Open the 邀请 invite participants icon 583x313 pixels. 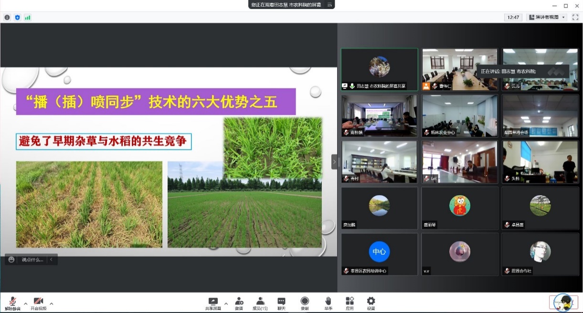click(239, 302)
